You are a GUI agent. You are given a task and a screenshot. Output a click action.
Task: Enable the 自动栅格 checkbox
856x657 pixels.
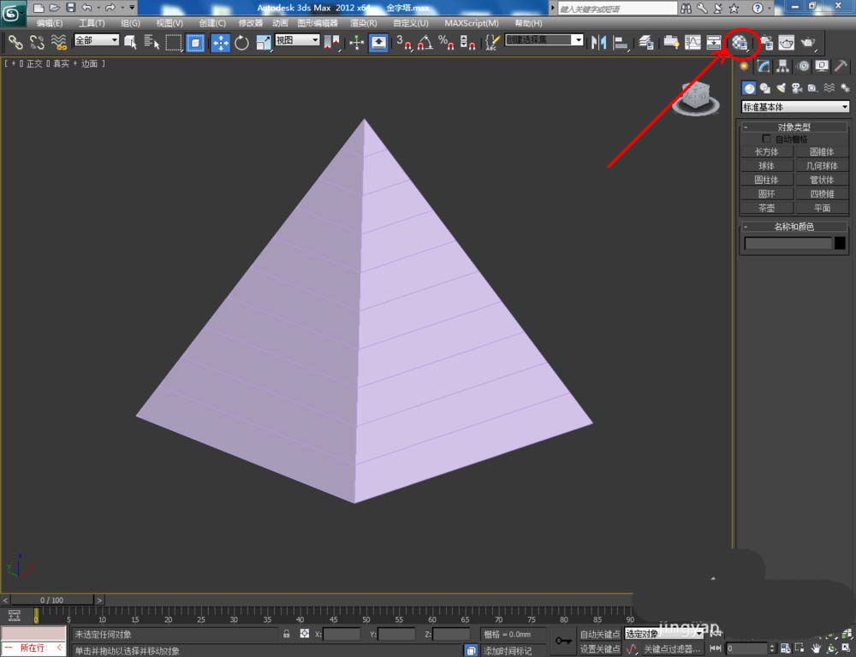(768, 139)
